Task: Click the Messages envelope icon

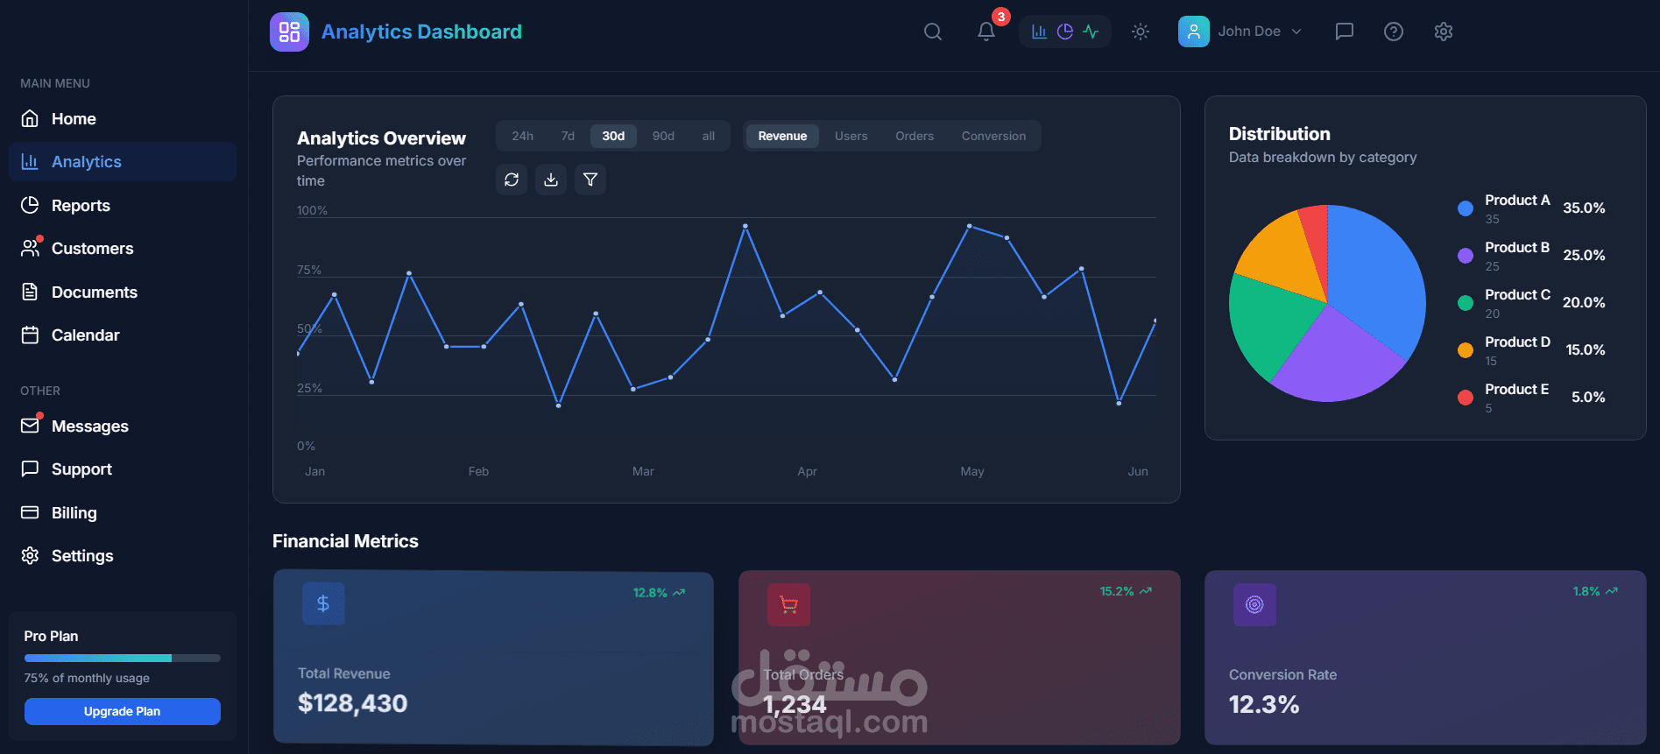Action: [x=30, y=426]
